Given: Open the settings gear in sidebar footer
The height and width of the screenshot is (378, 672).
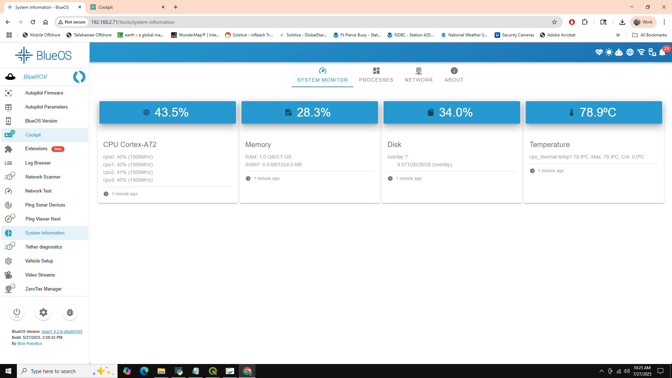Looking at the screenshot, I should coord(43,312).
